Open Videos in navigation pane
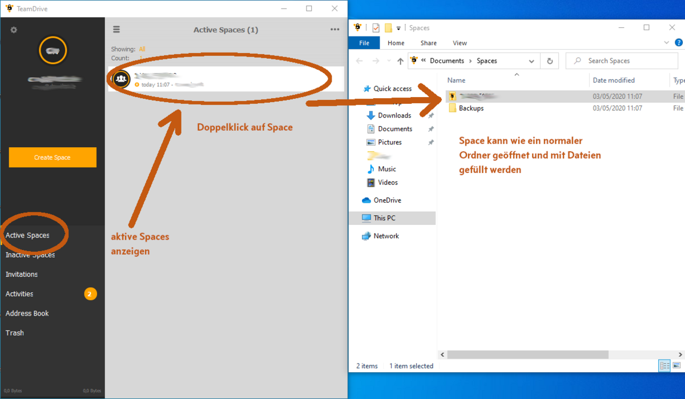Viewport: 685px width, 399px height. 388,183
